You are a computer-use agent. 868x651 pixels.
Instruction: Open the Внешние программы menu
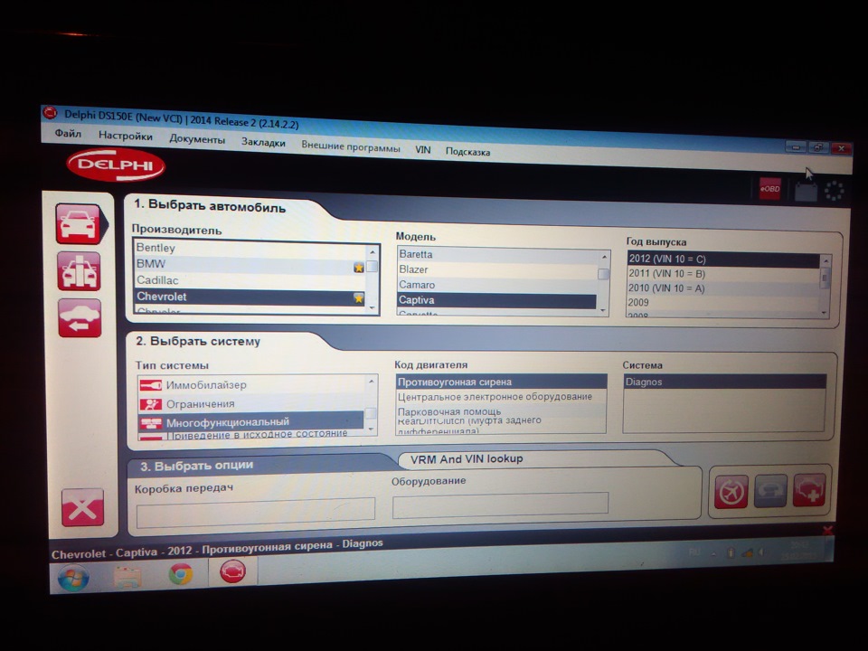tap(351, 147)
